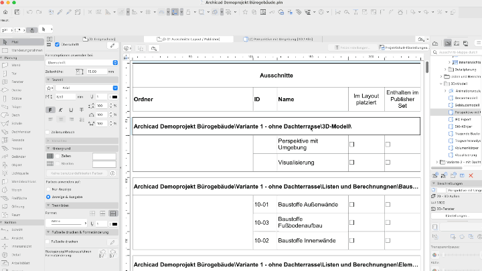
Task: Open the Formatoptionen Überschrift dropdown
Action: (x=81, y=61)
